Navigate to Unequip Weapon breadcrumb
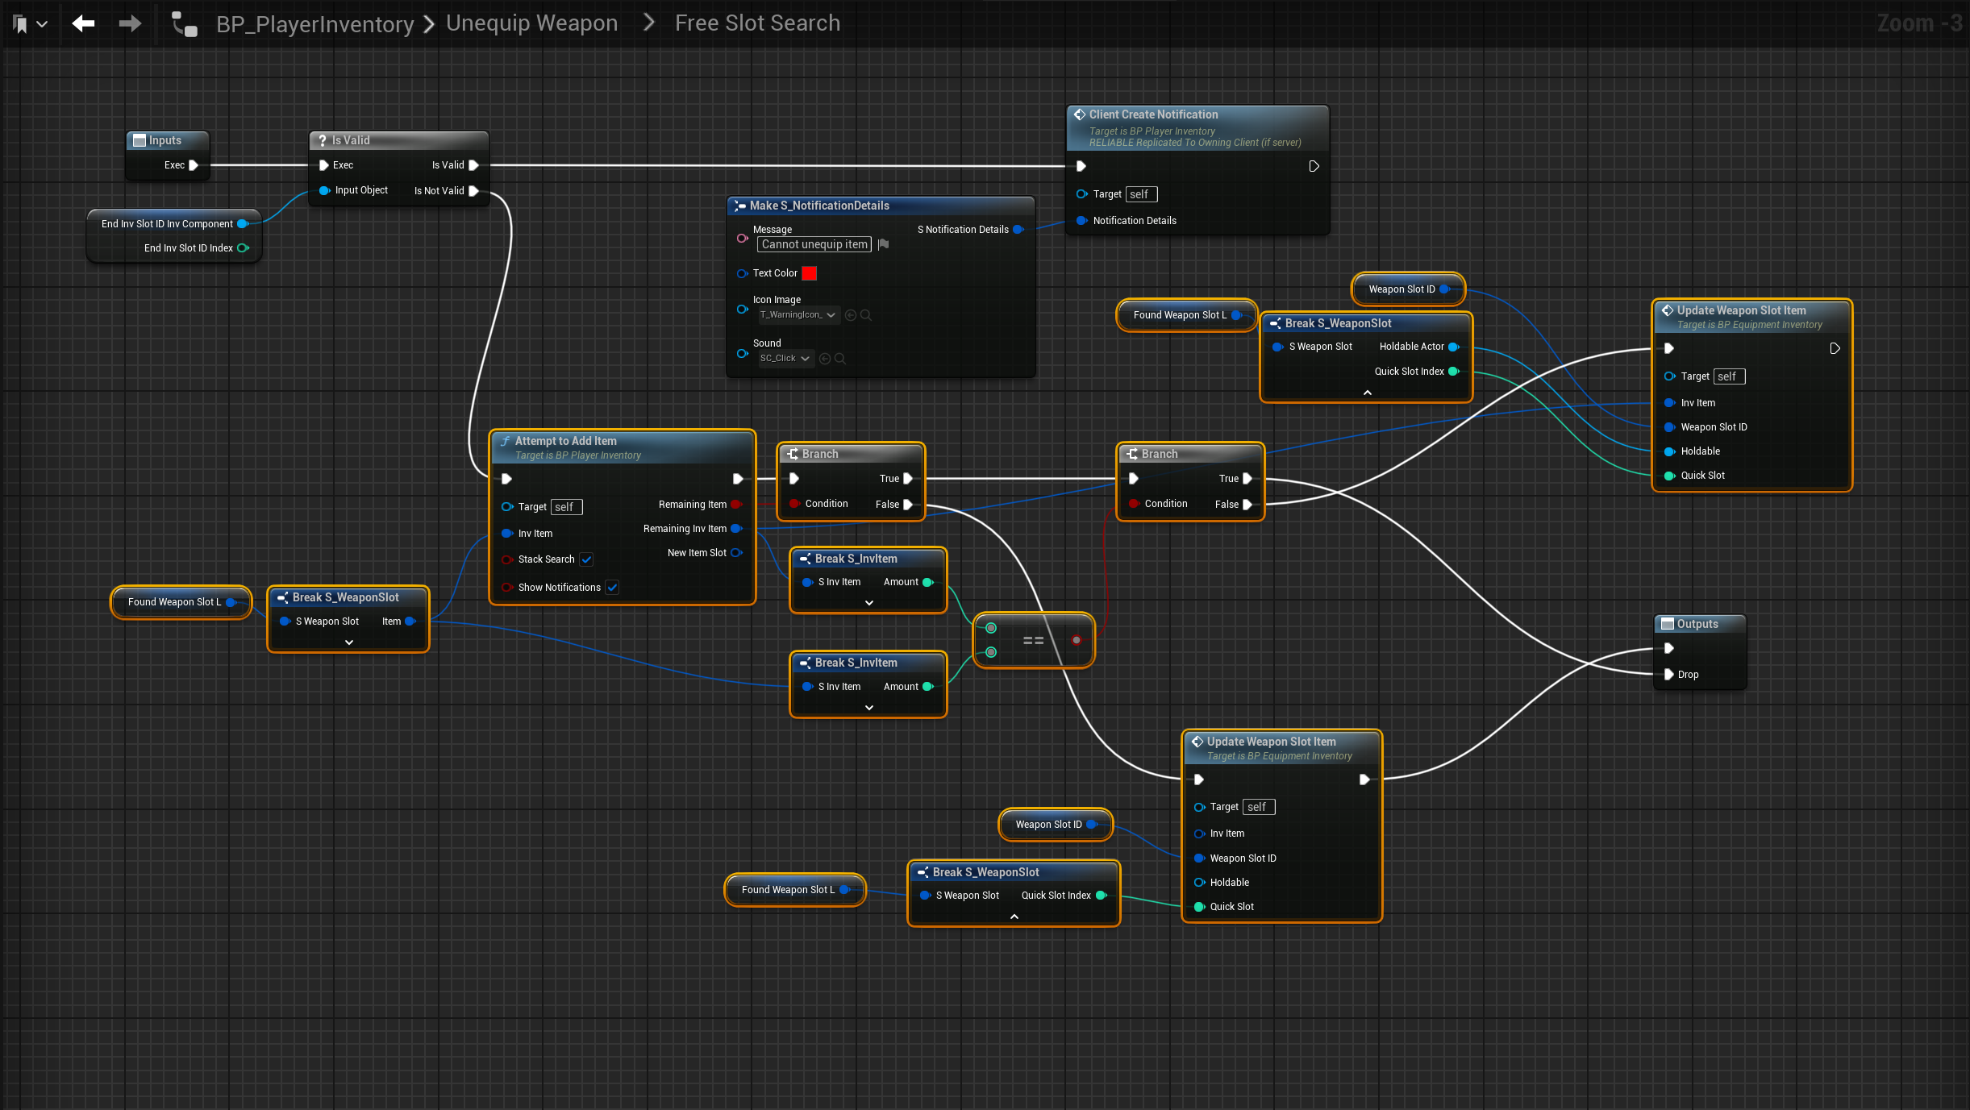This screenshot has width=1970, height=1110. pyautogui.click(x=531, y=23)
